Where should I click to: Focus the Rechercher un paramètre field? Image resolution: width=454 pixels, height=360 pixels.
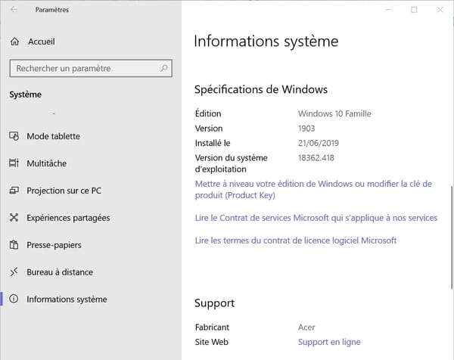(x=91, y=68)
